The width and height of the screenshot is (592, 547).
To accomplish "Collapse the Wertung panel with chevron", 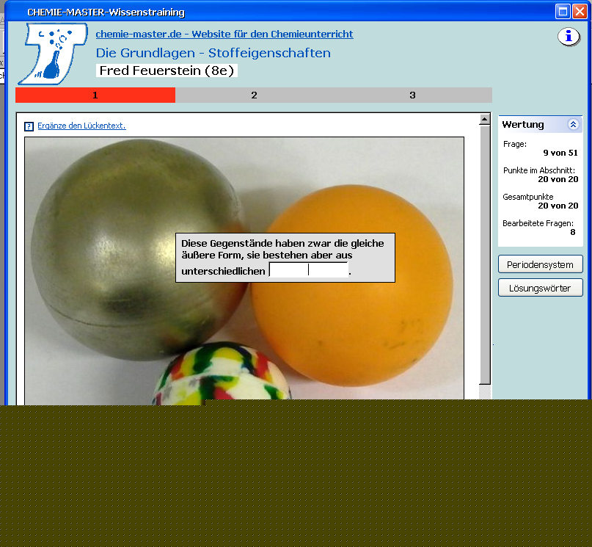I will click(x=573, y=125).
